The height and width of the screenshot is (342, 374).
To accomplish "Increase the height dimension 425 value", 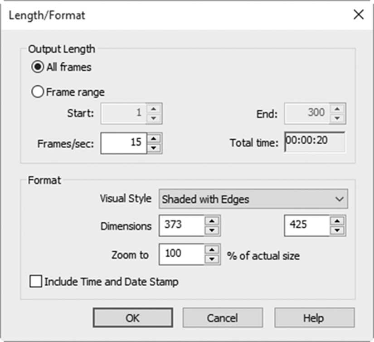I will pyautogui.click(x=337, y=221).
